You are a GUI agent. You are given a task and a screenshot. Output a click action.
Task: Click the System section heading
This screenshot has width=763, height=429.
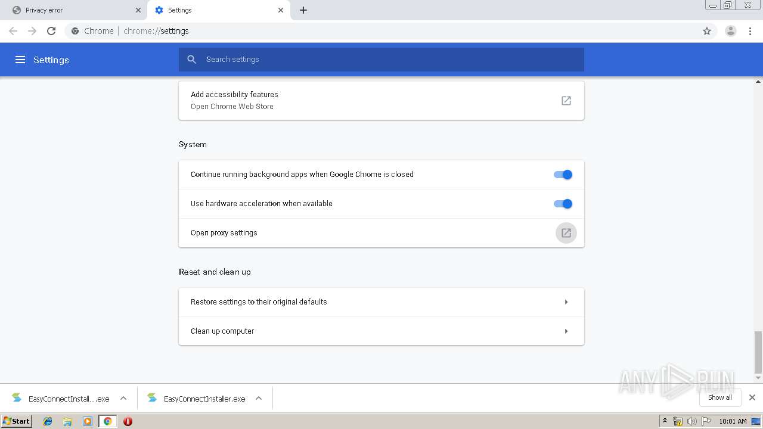(x=193, y=145)
